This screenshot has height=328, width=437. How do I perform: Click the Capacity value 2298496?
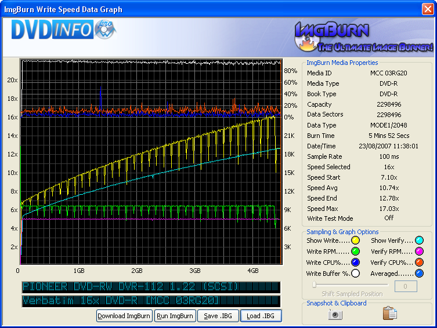click(x=389, y=104)
